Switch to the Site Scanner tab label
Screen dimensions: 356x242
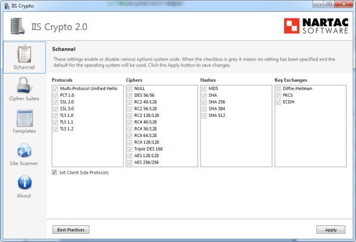click(x=24, y=163)
